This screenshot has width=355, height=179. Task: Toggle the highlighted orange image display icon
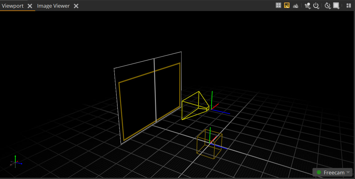tap(287, 5)
